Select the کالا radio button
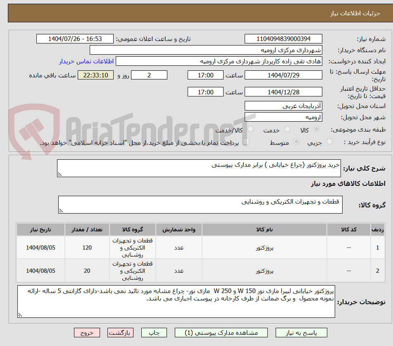 coord(317,130)
